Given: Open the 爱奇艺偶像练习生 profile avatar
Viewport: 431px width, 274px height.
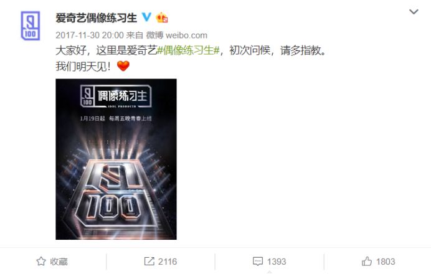Looking at the screenshot, I should coord(31,26).
